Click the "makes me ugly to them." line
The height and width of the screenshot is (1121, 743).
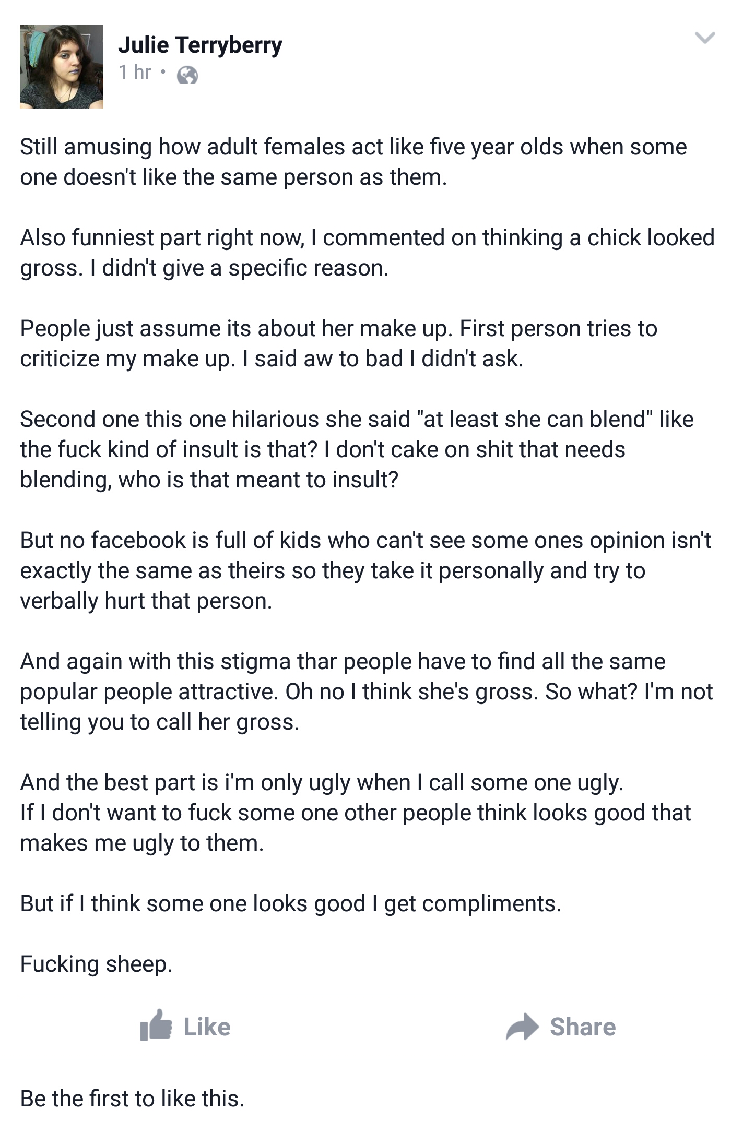coord(142,843)
